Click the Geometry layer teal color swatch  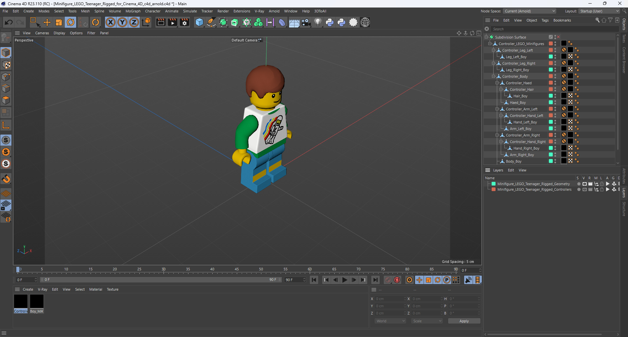[x=494, y=184]
